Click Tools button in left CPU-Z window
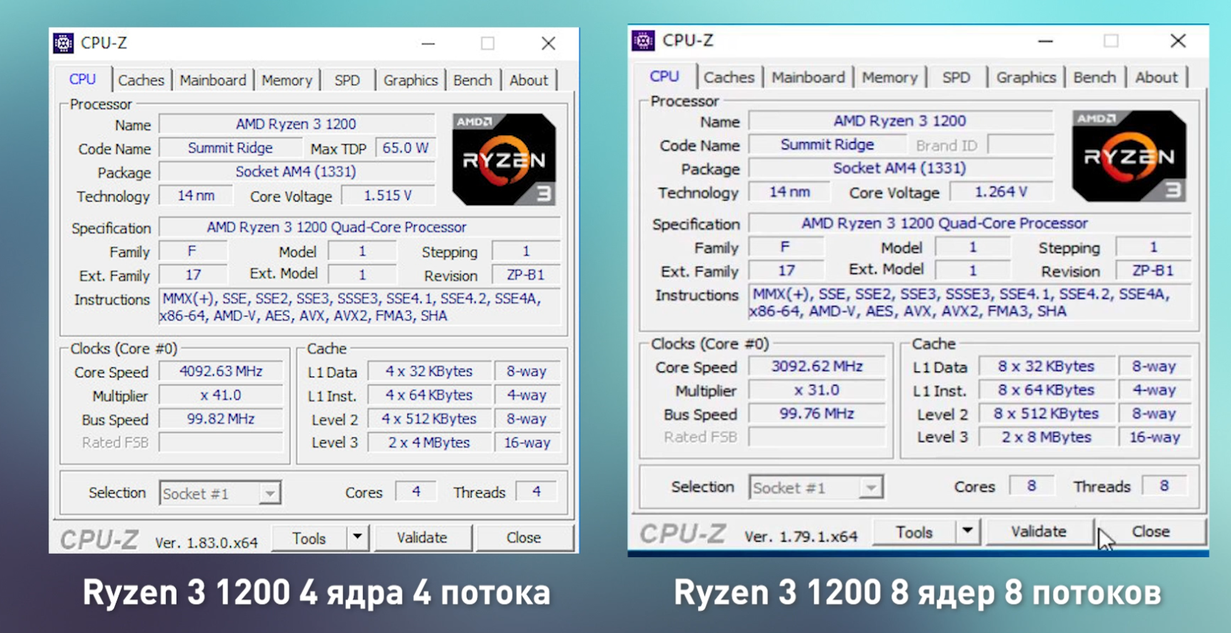The image size is (1231, 633). [x=309, y=538]
